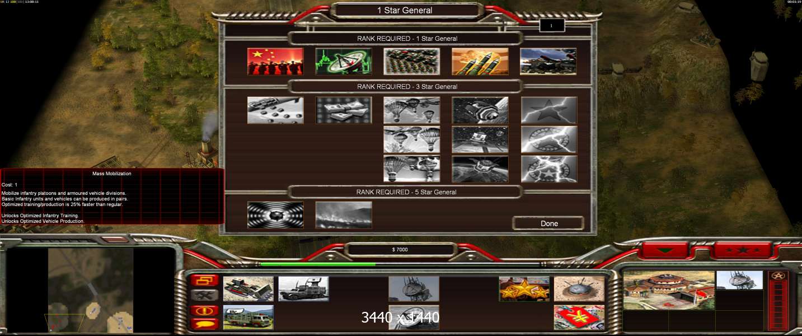Choose the first-level satellite power icon
802x336 pixels.
[x=480, y=110]
